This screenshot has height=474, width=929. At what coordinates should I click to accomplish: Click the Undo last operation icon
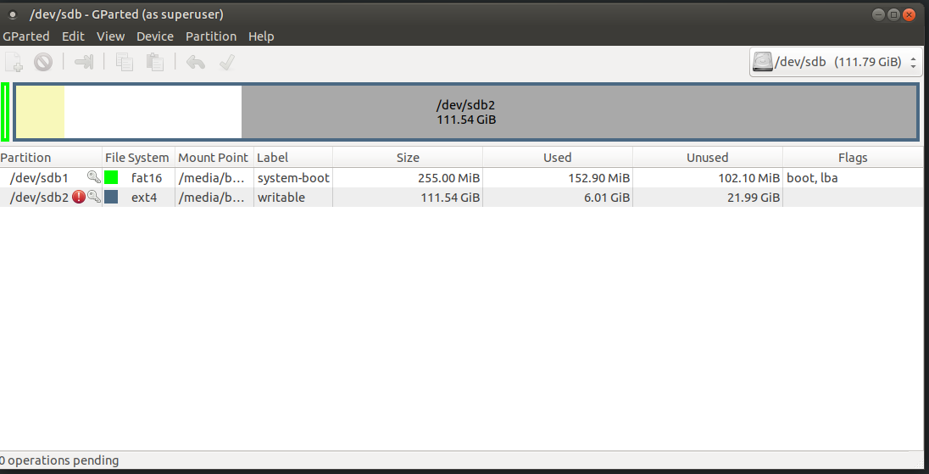[x=196, y=62]
